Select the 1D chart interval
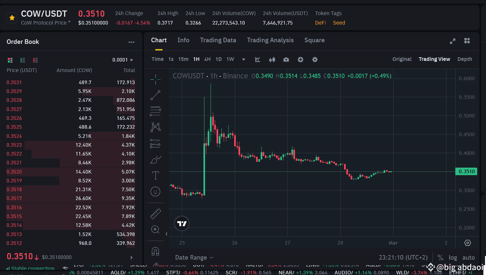 (x=219, y=59)
